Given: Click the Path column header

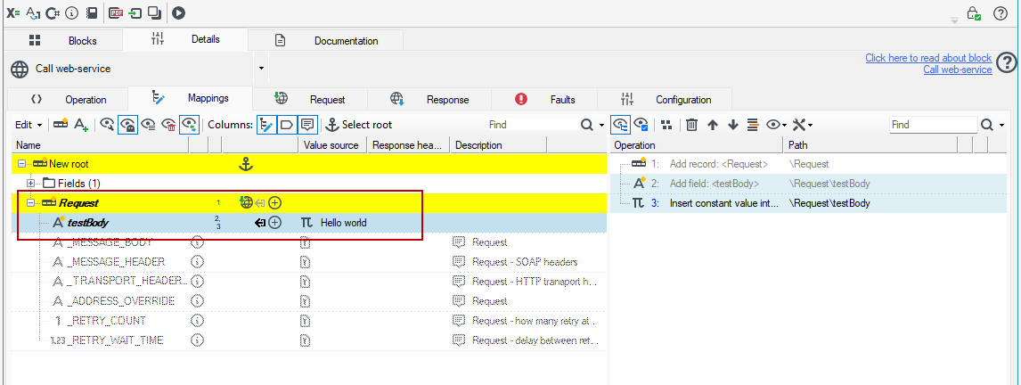Looking at the screenshot, I should (x=870, y=145).
